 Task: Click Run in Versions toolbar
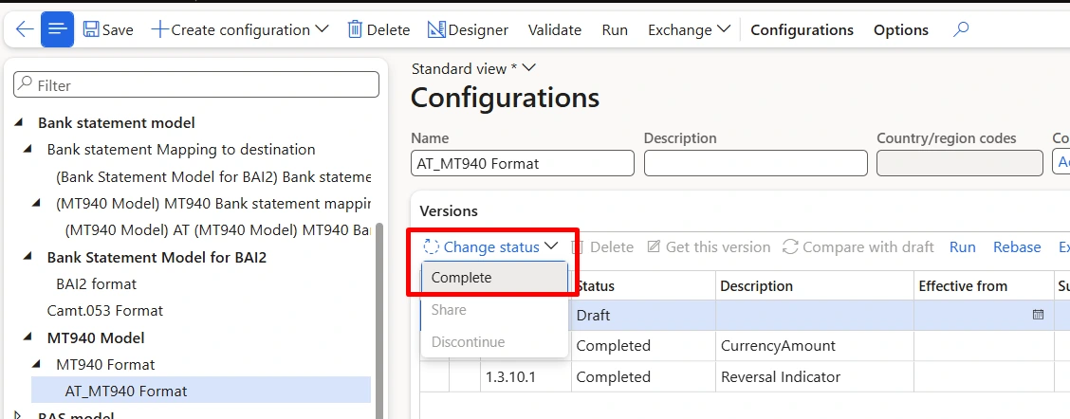click(962, 247)
